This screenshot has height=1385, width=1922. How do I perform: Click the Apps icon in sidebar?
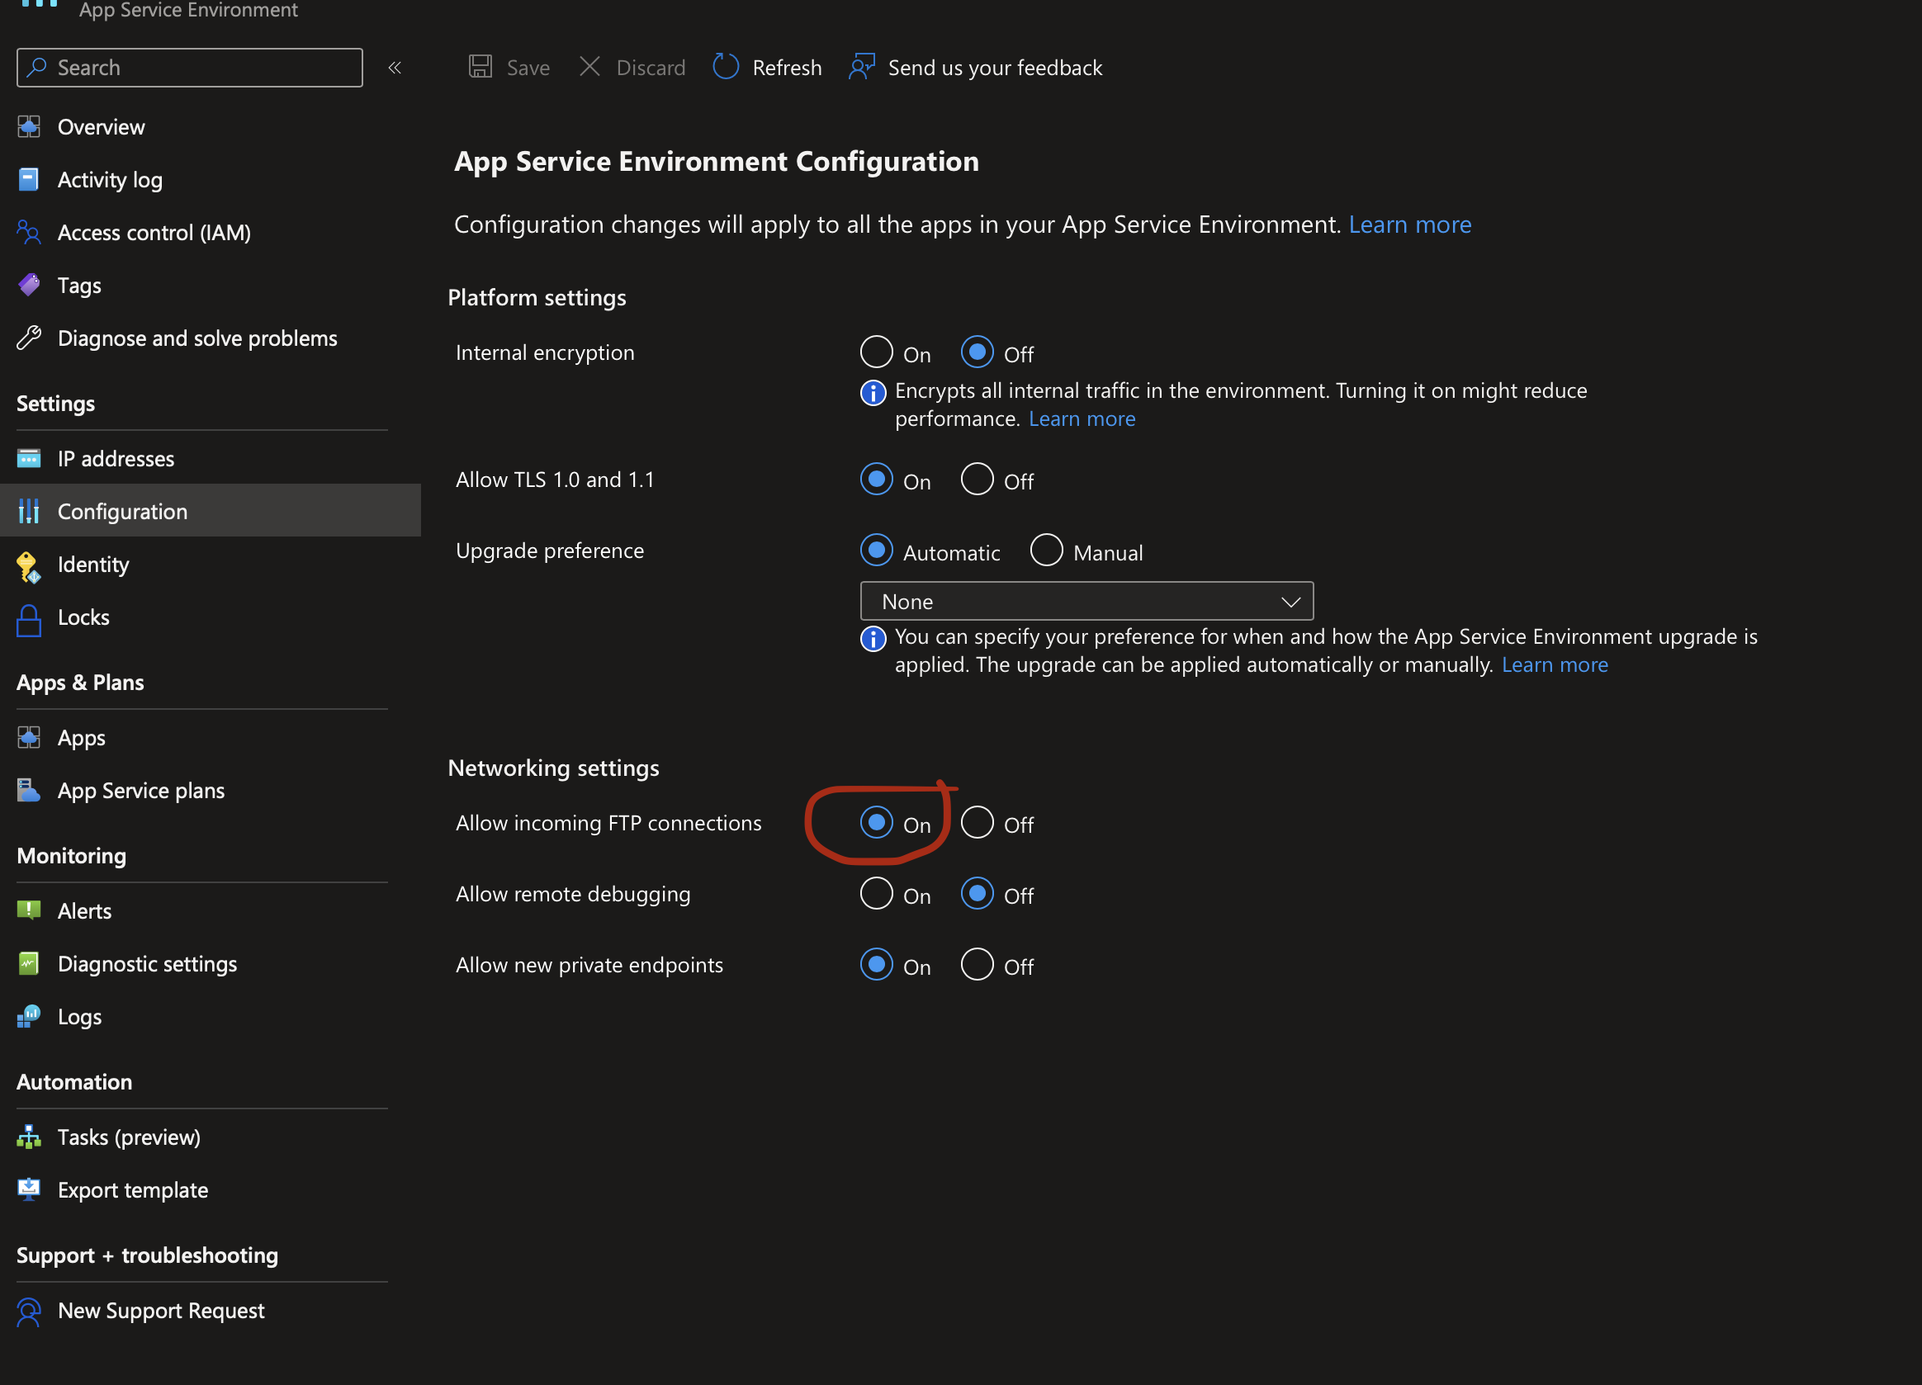(29, 738)
